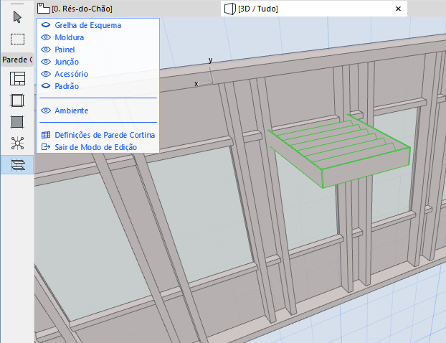
Task: Open Definições de Parede Cortina
Action: [105, 135]
